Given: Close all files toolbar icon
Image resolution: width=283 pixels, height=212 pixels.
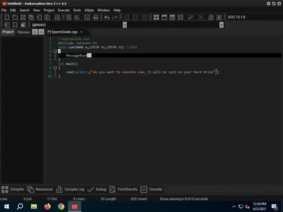Looking at the screenshot, I should point(47,17).
